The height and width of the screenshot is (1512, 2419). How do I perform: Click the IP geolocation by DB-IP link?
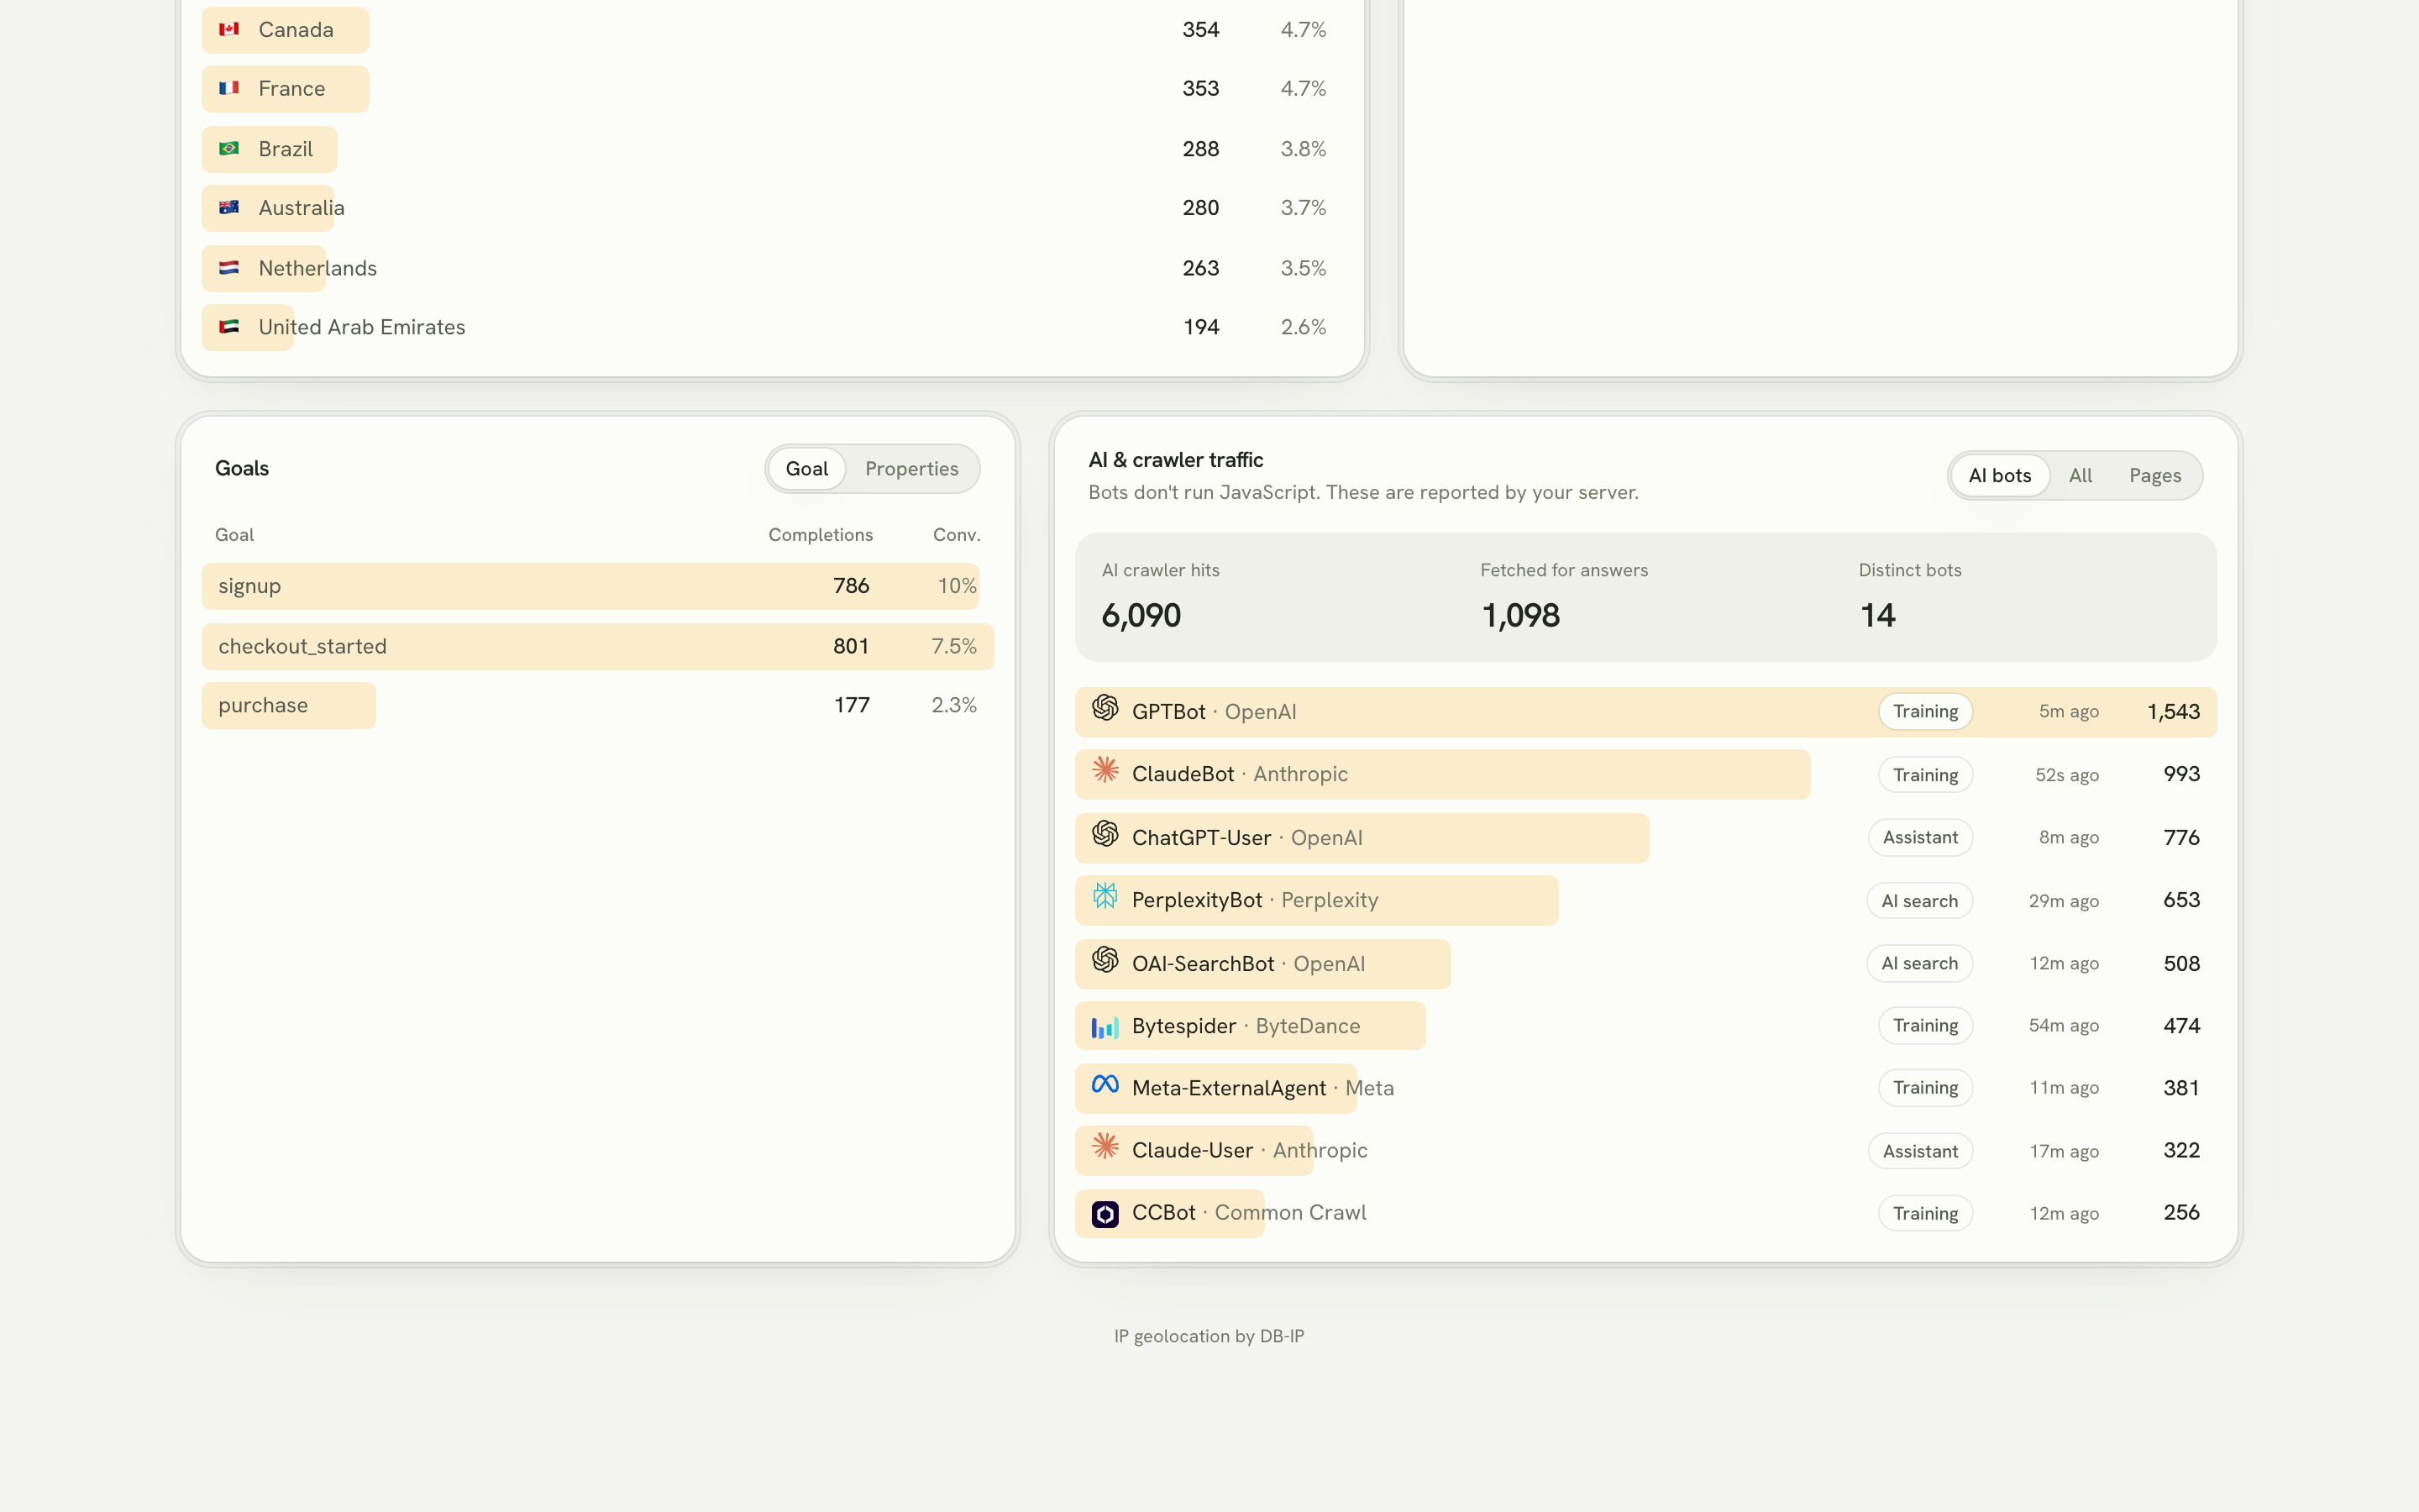(x=1209, y=1336)
